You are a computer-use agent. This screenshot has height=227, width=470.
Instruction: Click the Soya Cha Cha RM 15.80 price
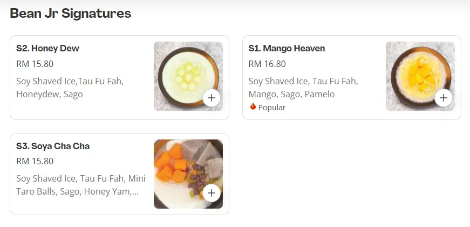35,161
